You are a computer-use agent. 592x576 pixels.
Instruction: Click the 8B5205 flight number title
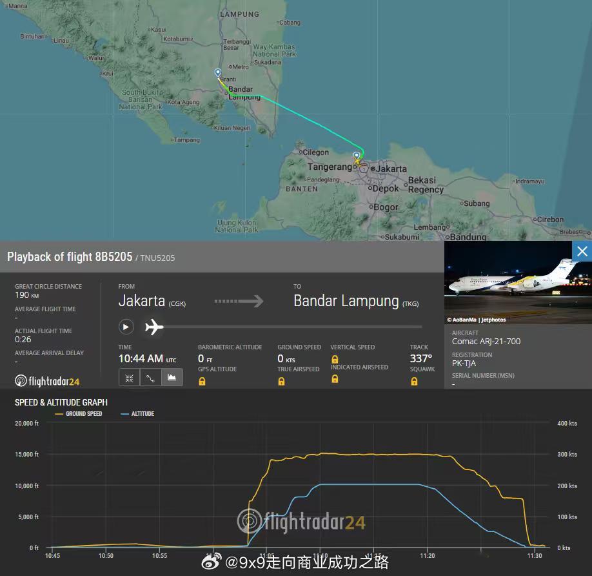pyautogui.click(x=113, y=256)
